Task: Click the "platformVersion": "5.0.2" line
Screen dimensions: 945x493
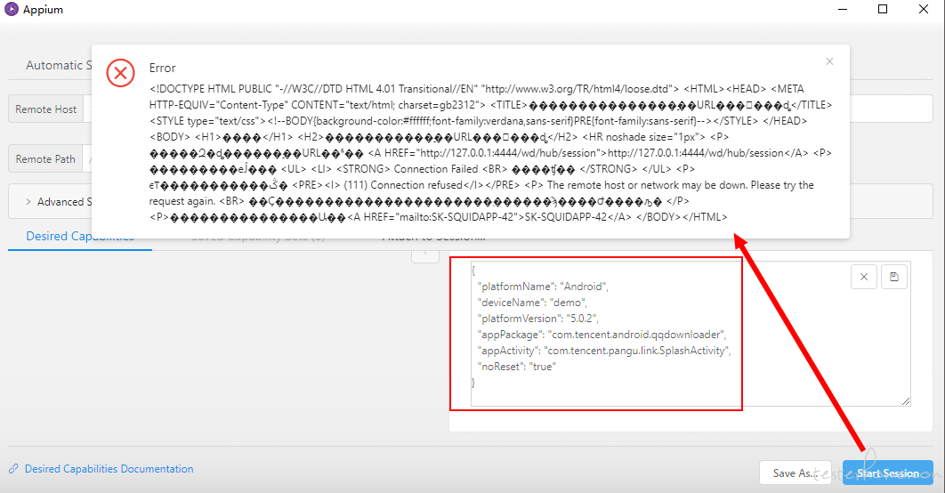Action: [537, 319]
